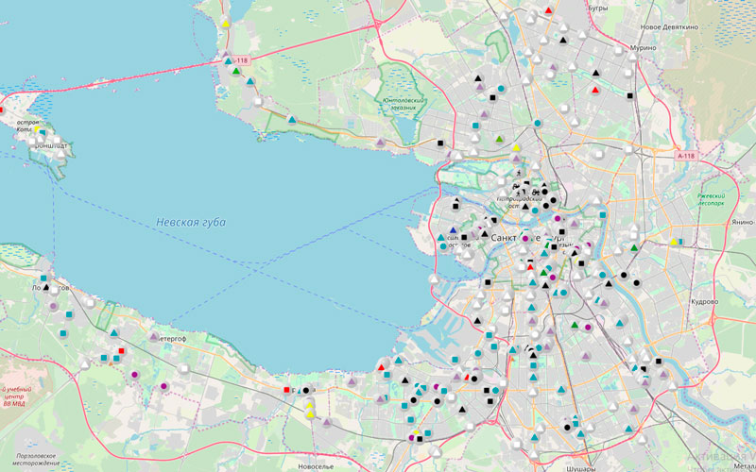Click the Ржевский лесопарк park label

click(x=710, y=198)
